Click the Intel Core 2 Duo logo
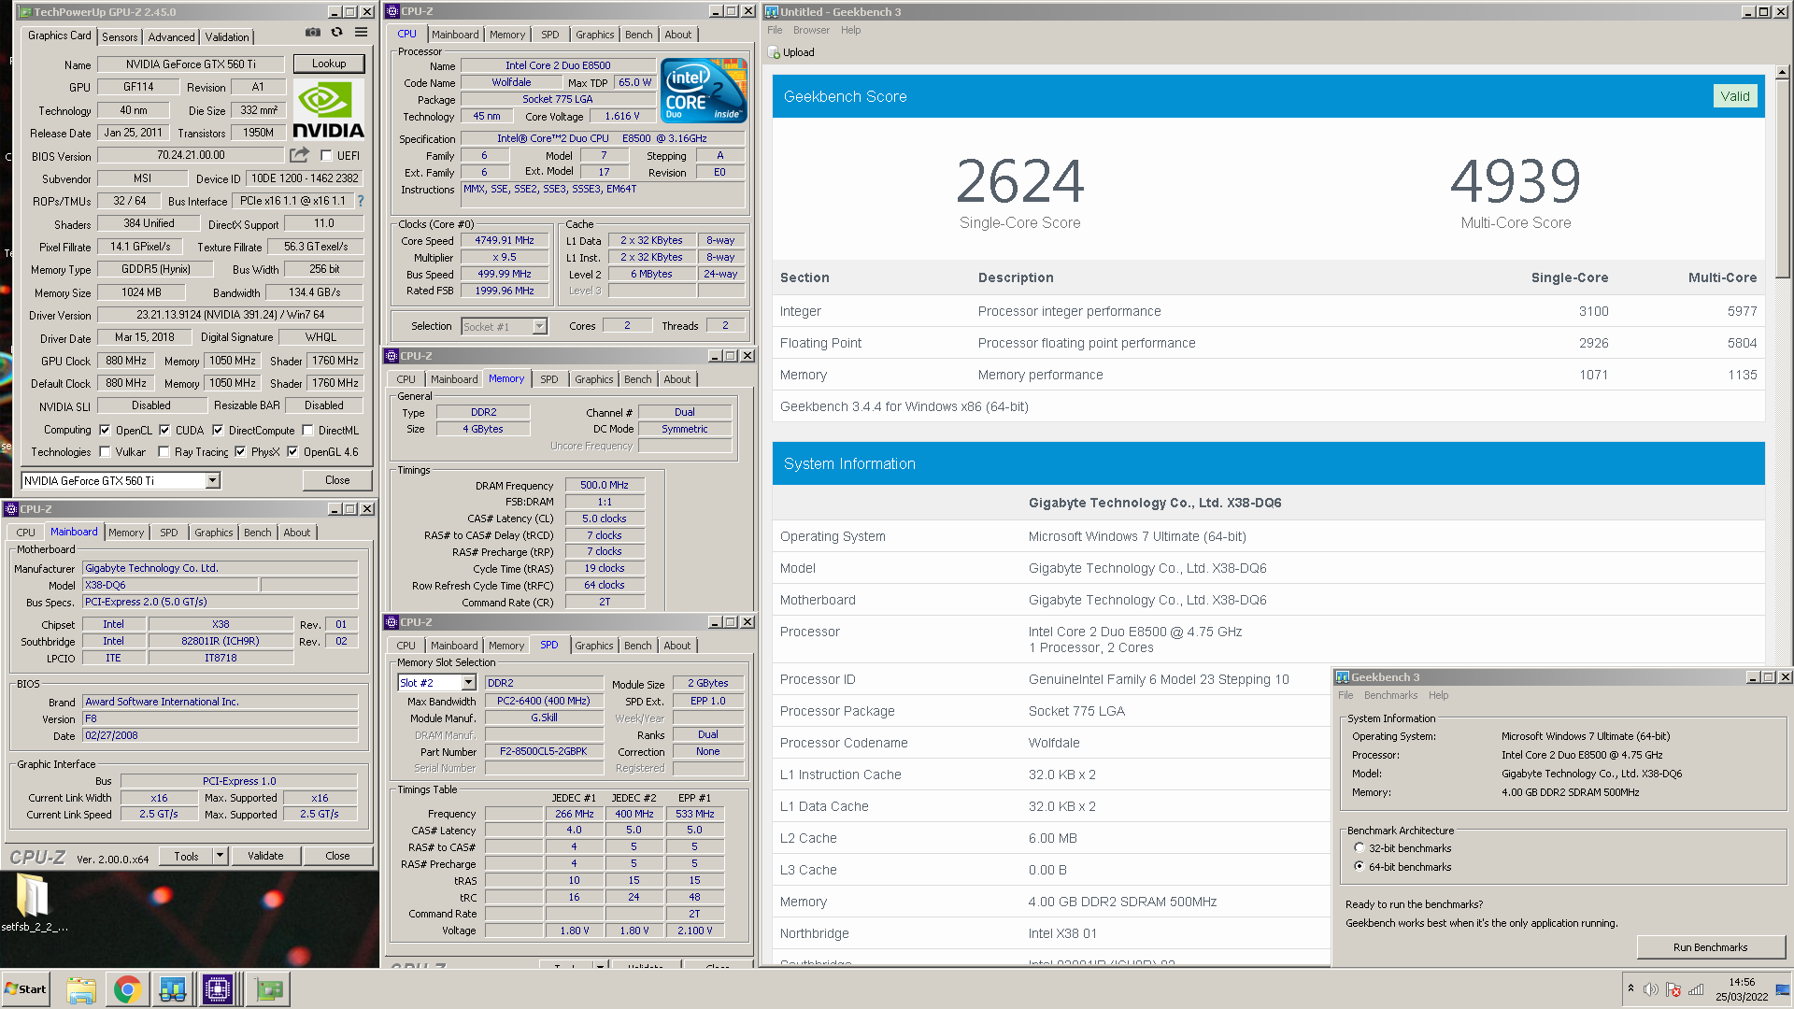 pyautogui.click(x=704, y=90)
